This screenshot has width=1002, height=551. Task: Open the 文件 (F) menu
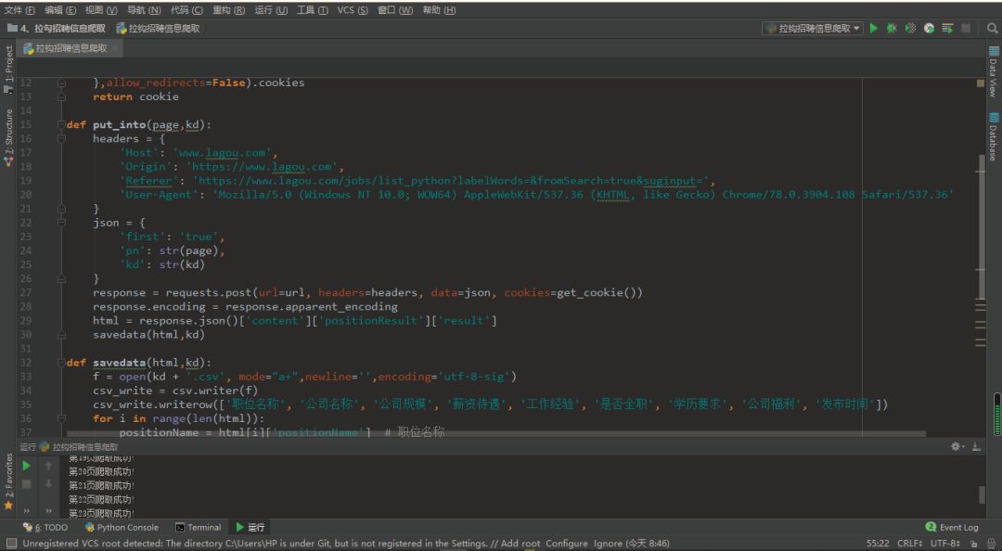coord(19,9)
